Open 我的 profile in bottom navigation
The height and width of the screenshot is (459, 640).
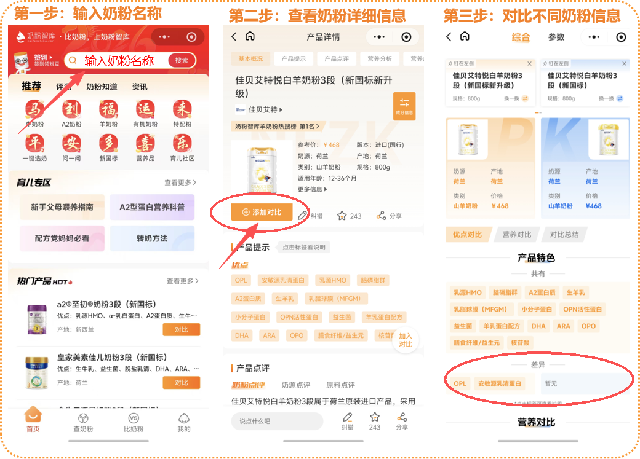click(183, 422)
